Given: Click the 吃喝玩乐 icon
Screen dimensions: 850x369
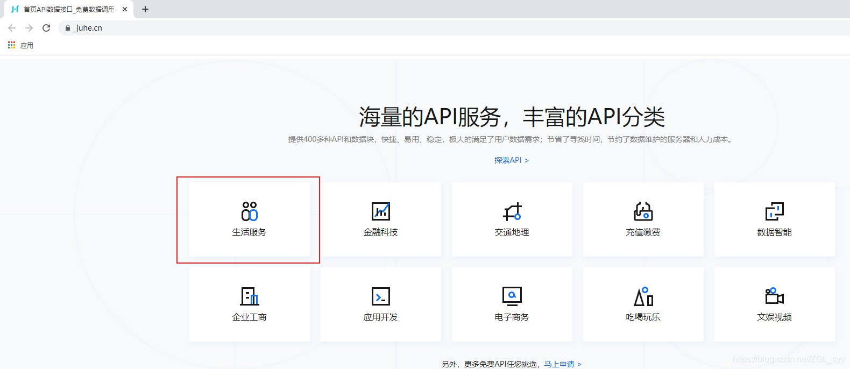Looking at the screenshot, I should click(643, 296).
